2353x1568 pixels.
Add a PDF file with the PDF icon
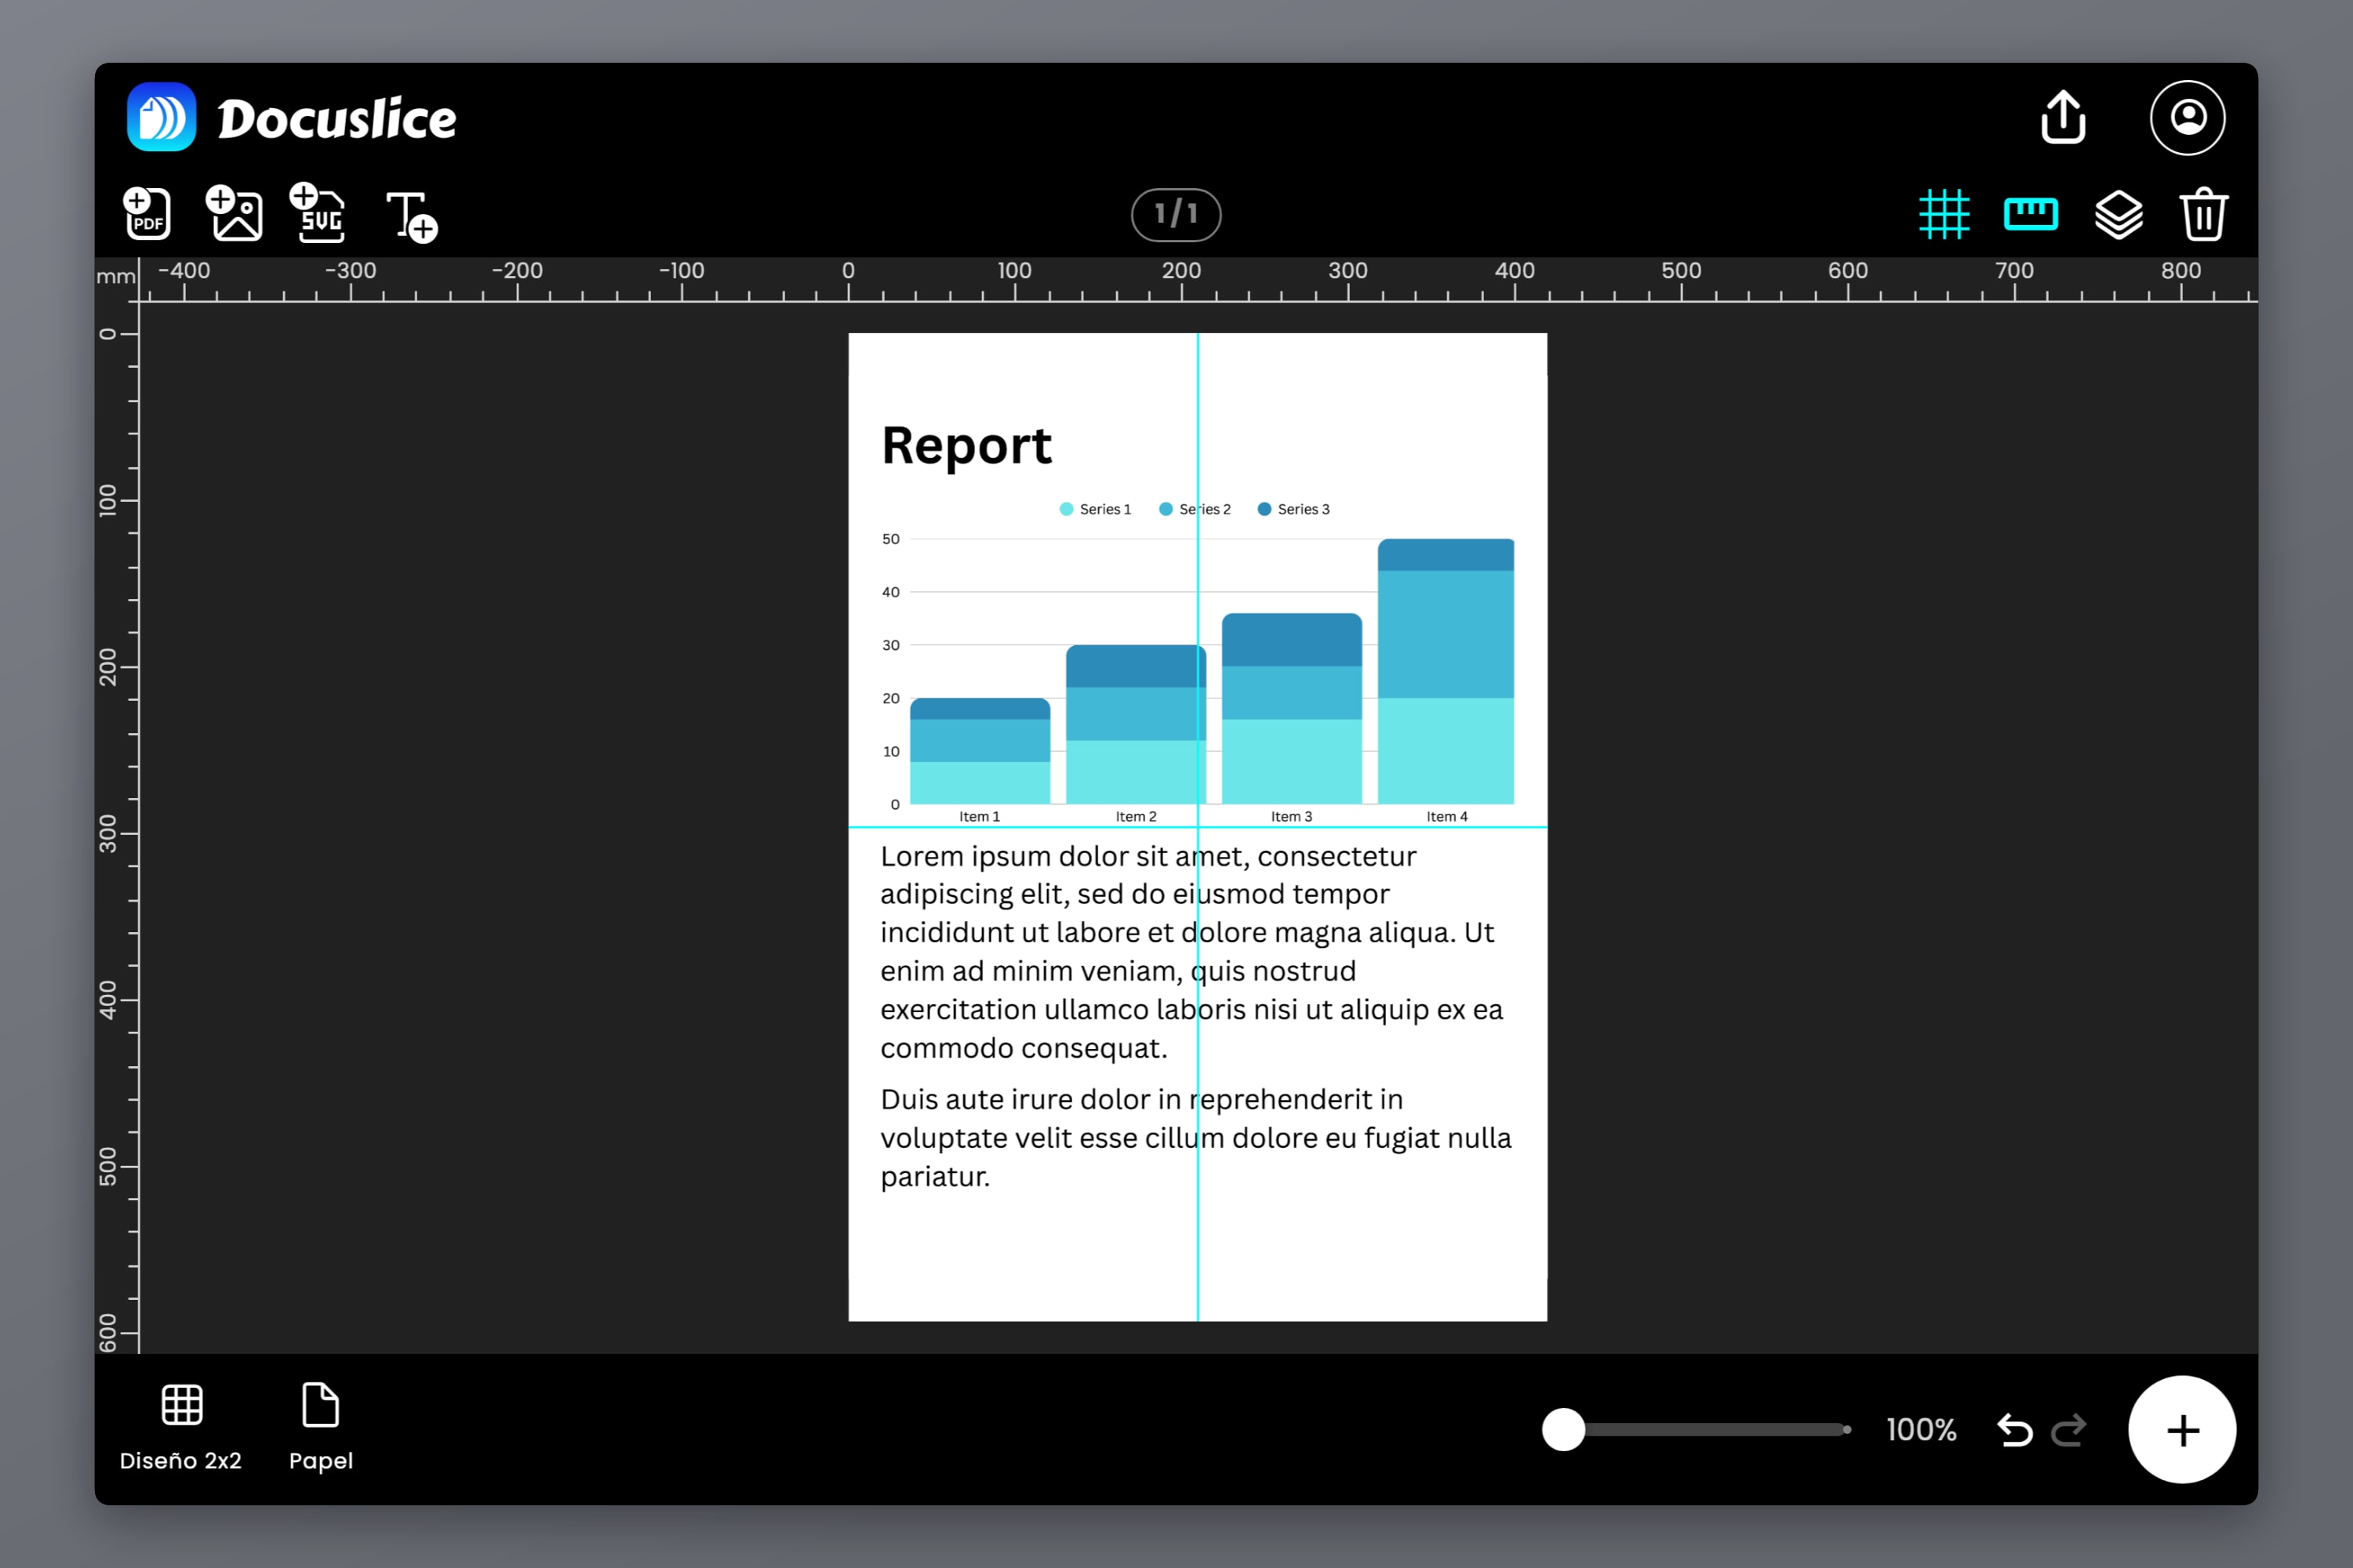147,213
